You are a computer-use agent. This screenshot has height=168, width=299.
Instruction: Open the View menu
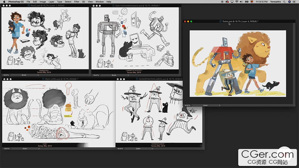[x=90, y=2]
